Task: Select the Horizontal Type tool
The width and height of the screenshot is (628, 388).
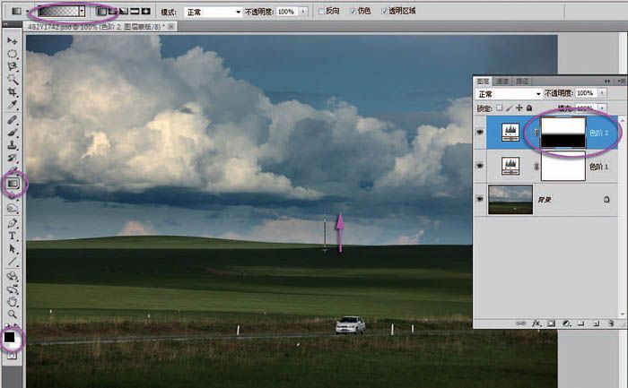Action: coord(13,236)
